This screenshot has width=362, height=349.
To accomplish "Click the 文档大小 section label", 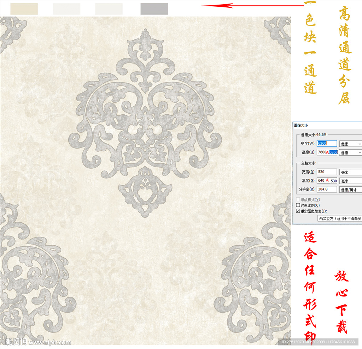I will (x=308, y=163).
